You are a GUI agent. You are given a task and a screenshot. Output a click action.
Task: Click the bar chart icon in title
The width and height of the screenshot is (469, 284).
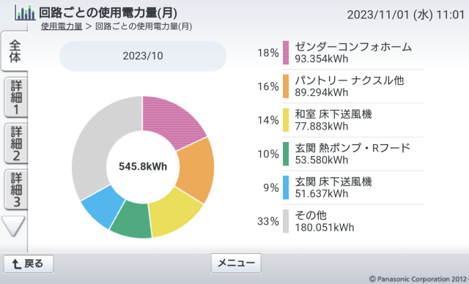25,12
